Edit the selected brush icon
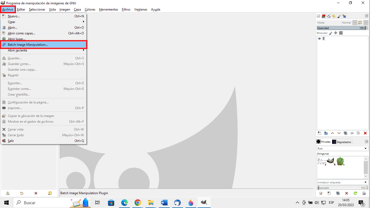Screen dimensions: 370x208 (x=321, y=193)
